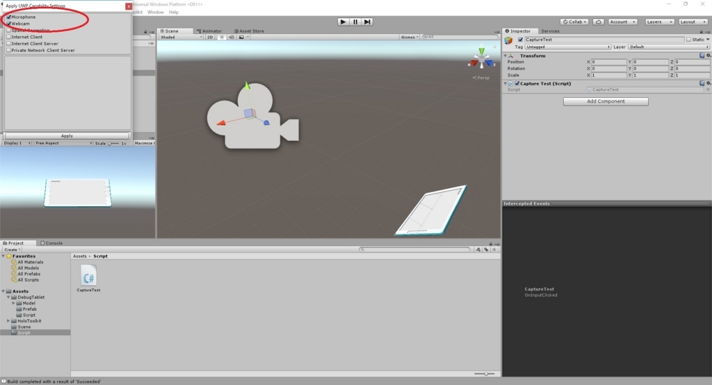Open the Account dropdown
Viewport: 712px width, 385px height.
622,22
